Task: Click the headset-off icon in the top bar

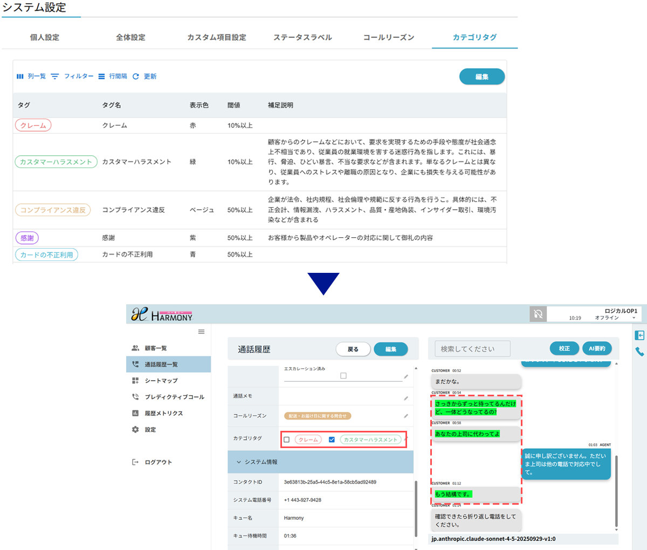Action: [x=538, y=314]
